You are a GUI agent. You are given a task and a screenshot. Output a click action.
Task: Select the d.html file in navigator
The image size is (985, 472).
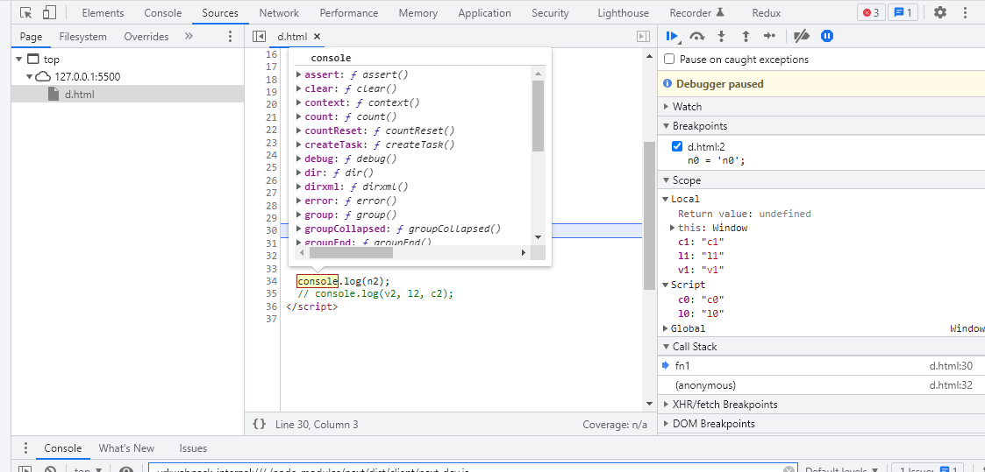click(x=127, y=94)
